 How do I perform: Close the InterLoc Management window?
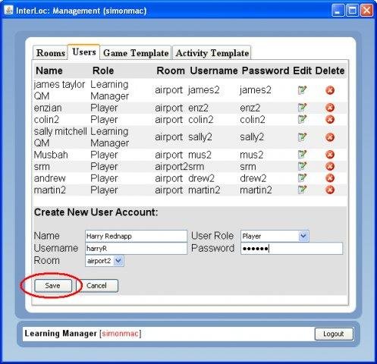366,11
